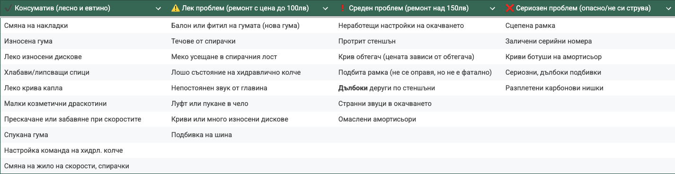Select cell Меко усещане в спирачния лост

[x=251, y=57]
